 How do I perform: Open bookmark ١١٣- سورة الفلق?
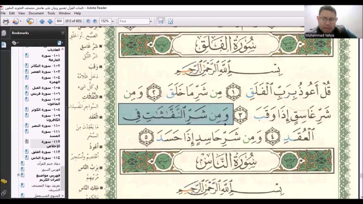[x=46, y=152]
